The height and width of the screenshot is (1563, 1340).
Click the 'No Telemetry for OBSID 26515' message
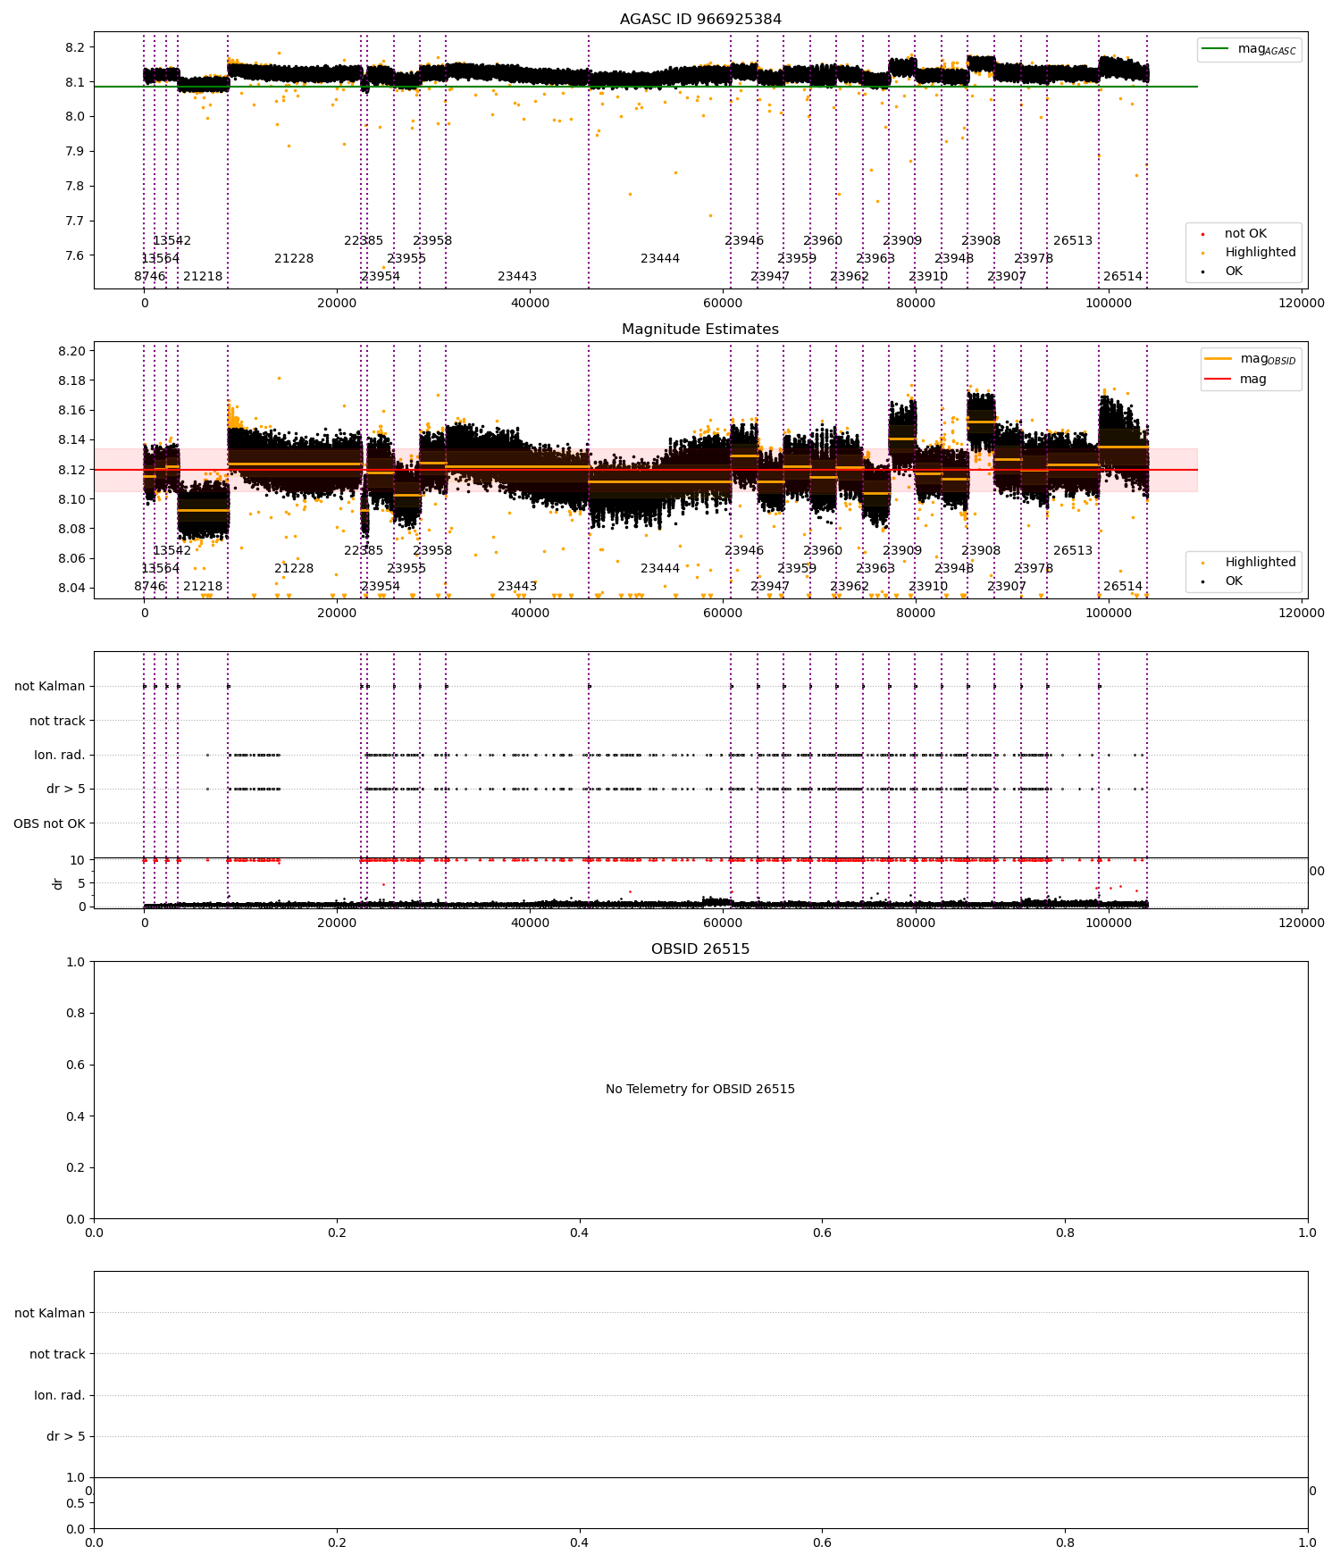pos(700,1089)
